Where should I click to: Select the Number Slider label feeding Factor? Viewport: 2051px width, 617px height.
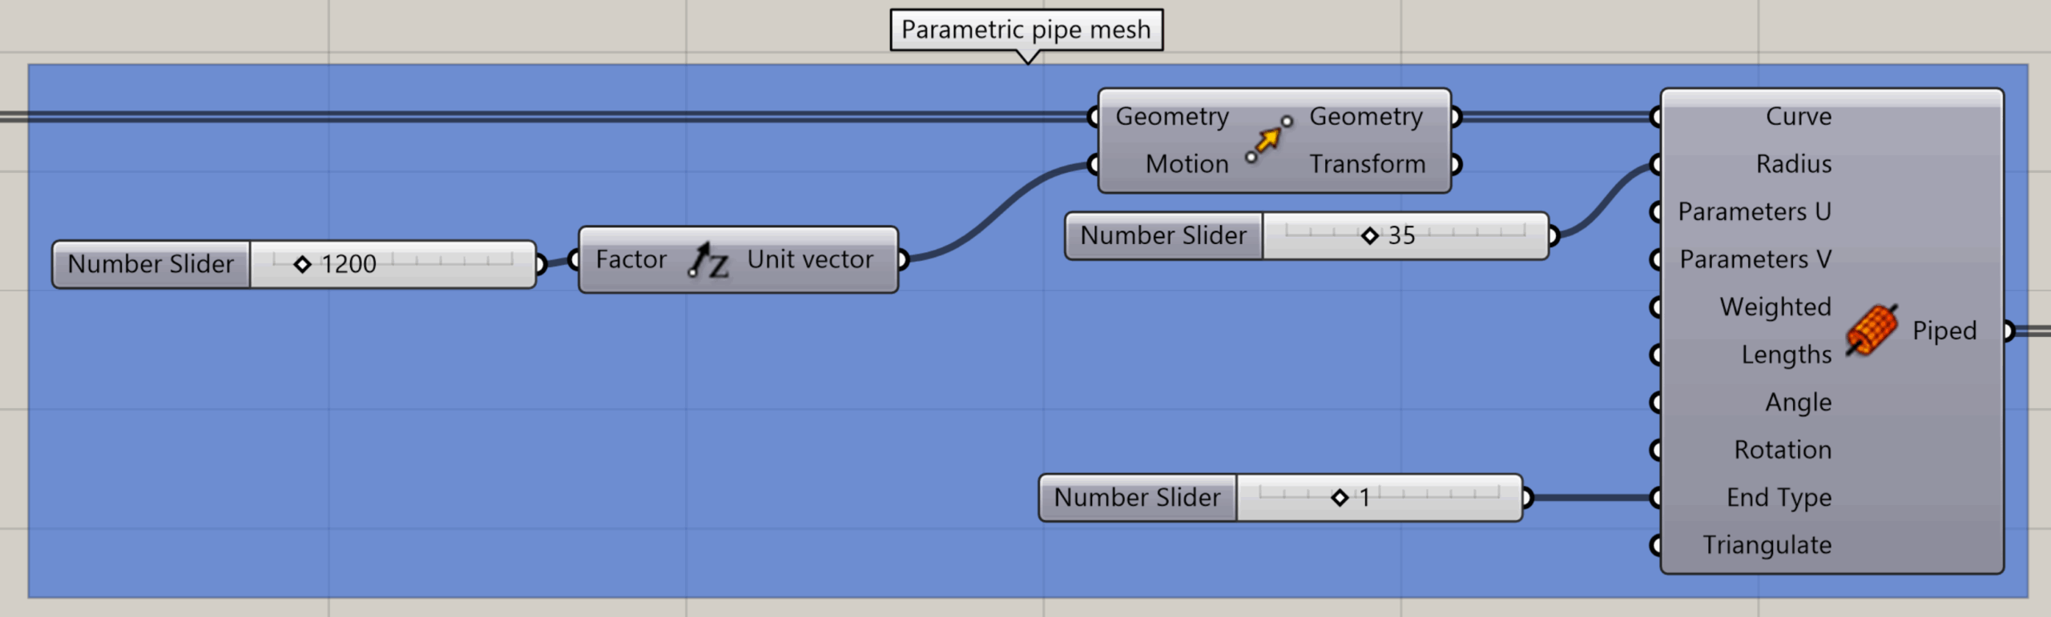(x=151, y=264)
